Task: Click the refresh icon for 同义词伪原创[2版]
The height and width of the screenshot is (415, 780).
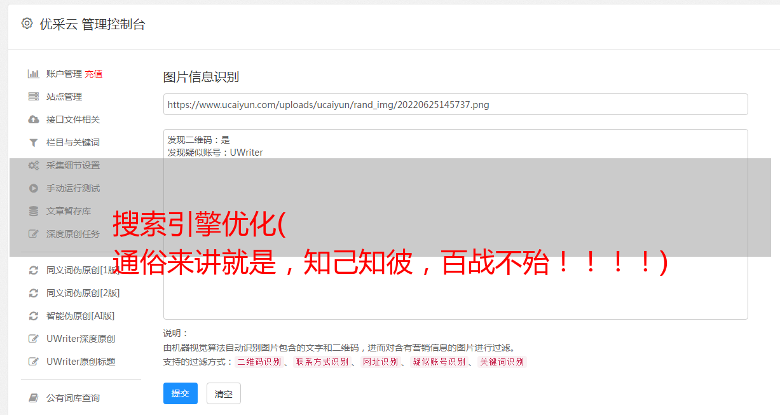Action: coord(34,293)
